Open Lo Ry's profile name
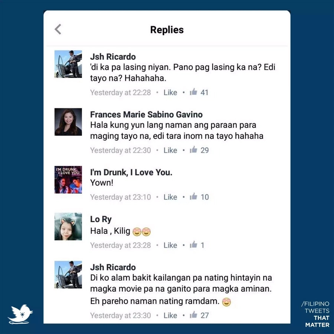The image size is (334, 334). (x=101, y=219)
